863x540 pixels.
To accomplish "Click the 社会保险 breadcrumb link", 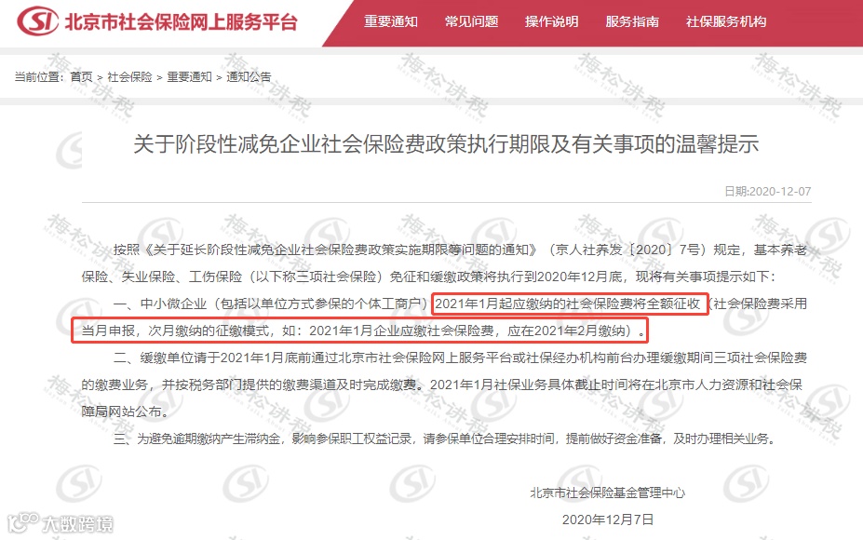I will (x=130, y=76).
